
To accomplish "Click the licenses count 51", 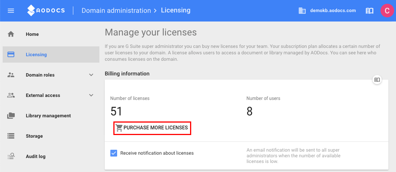I will [x=116, y=112].
